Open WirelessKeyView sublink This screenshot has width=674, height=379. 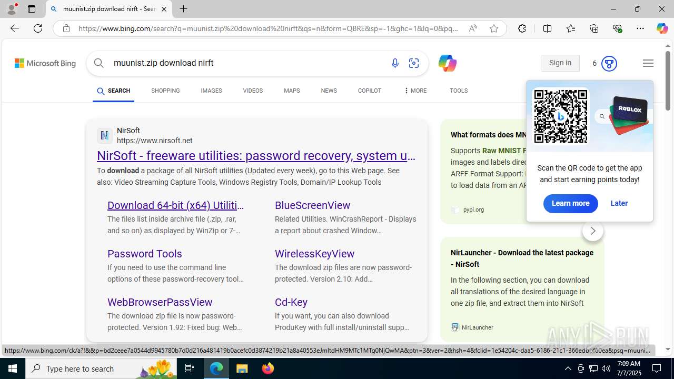(x=314, y=254)
